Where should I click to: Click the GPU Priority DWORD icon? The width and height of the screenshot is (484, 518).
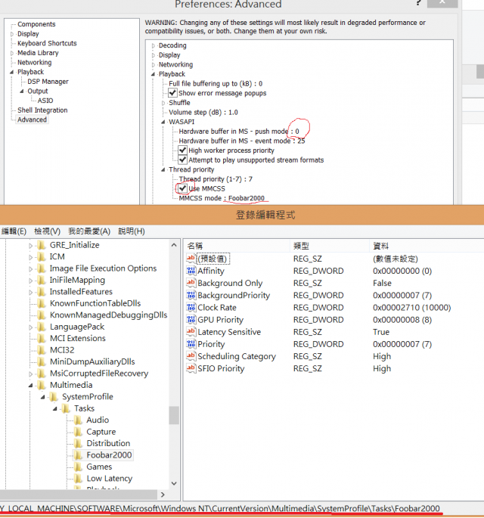tap(191, 319)
